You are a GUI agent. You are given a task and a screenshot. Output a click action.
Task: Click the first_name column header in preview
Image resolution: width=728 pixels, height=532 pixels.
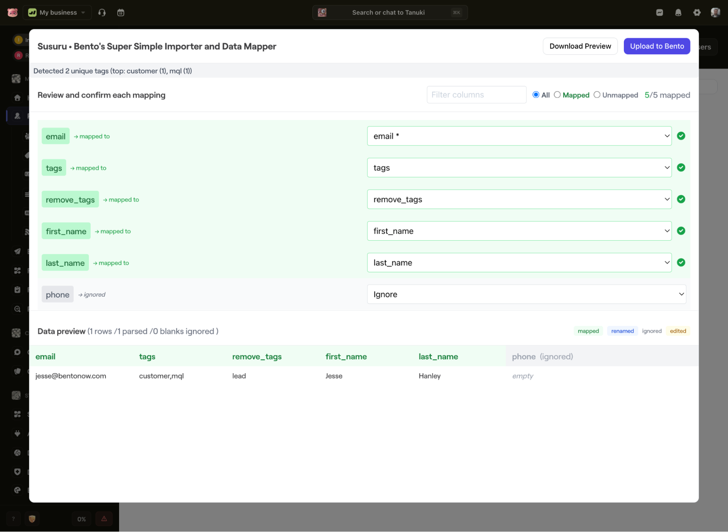click(346, 357)
